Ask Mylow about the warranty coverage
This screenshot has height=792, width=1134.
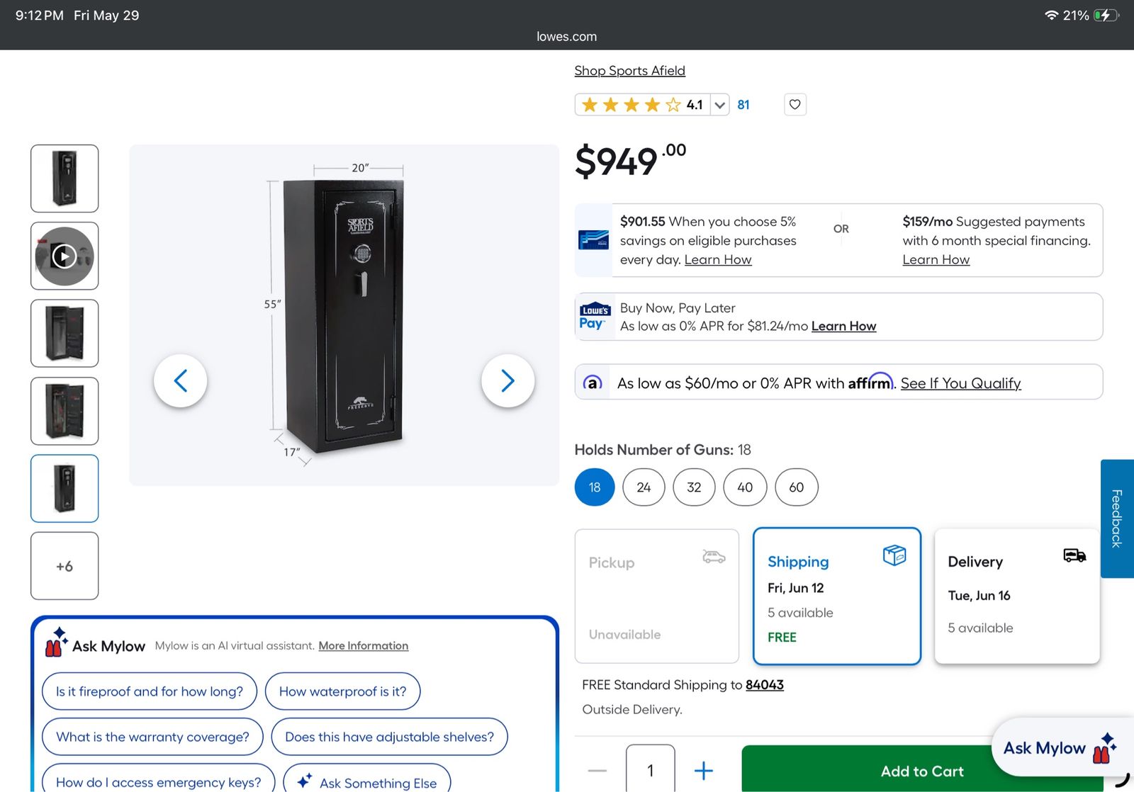[152, 737]
